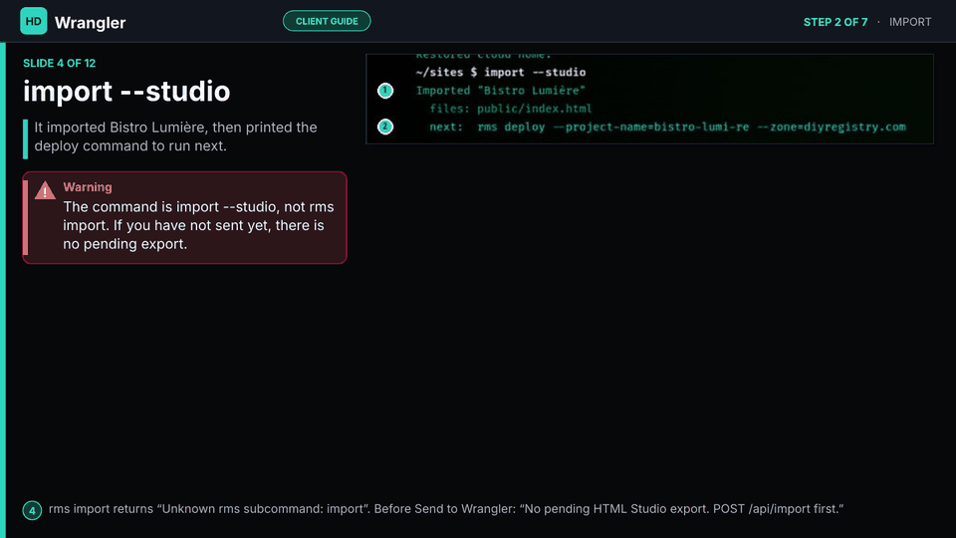
Task: Click the HD Wrangler logo icon
Action: (34, 21)
